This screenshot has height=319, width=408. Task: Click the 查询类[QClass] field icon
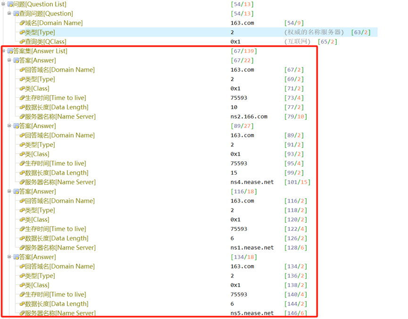pyautogui.click(x=22, y=42)
